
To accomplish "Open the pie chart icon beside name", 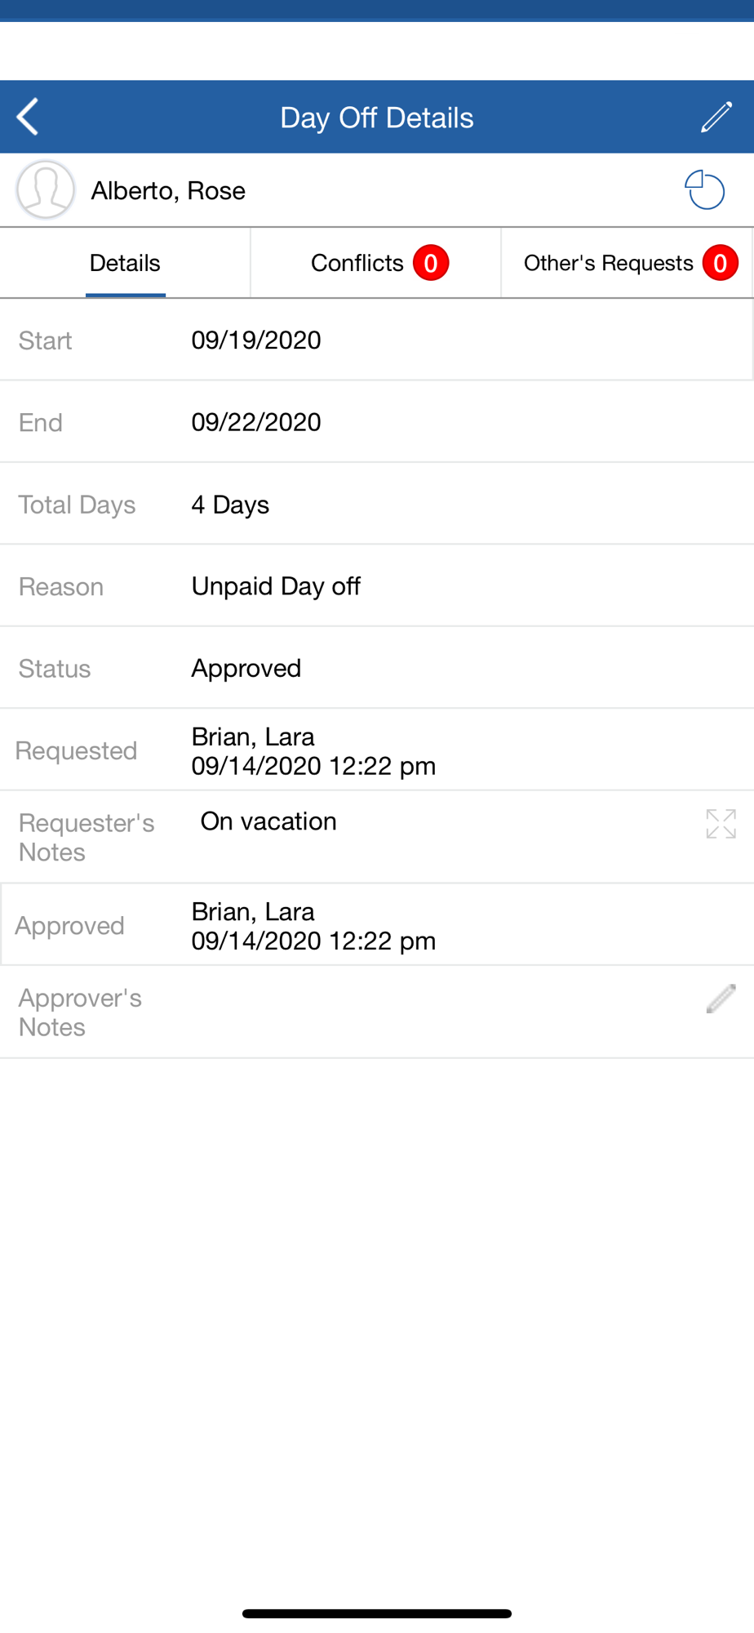I will coord(704,190).
